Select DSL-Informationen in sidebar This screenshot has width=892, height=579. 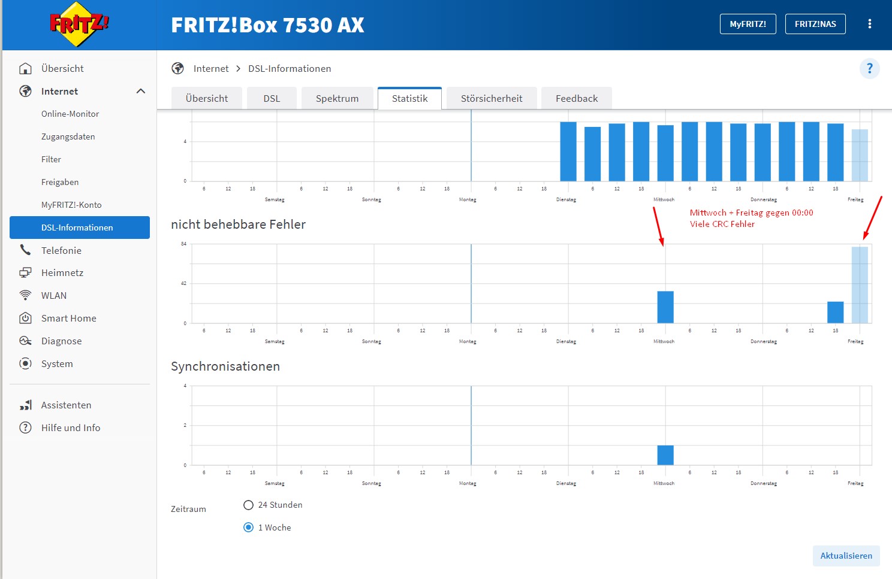pyautogui.click(x=80, y=228)
